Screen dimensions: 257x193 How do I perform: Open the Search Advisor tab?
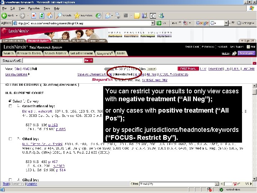click(x=55, y=53)
